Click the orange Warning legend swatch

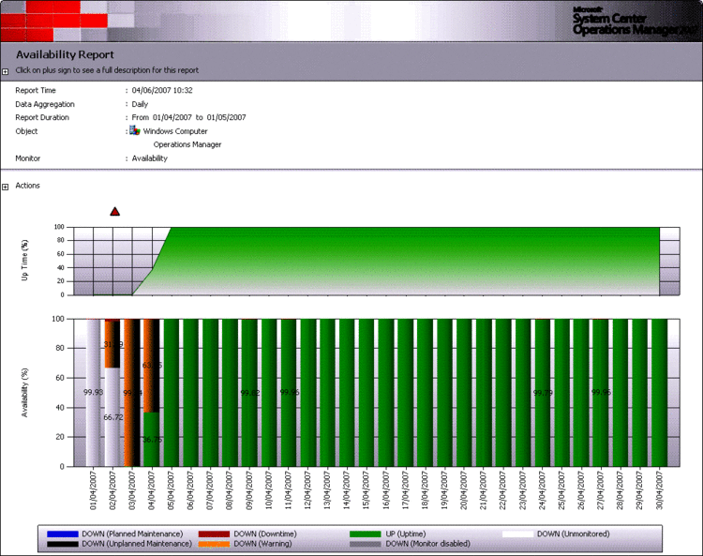[214, 543]
